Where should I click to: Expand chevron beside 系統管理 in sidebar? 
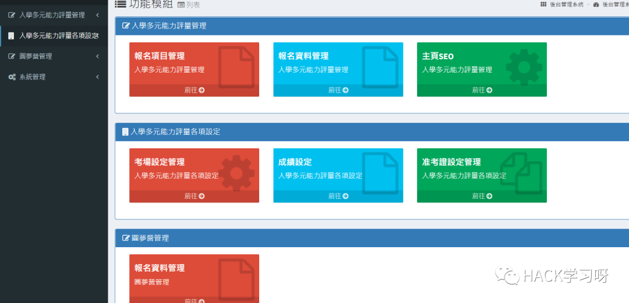[x=97, y=77]
